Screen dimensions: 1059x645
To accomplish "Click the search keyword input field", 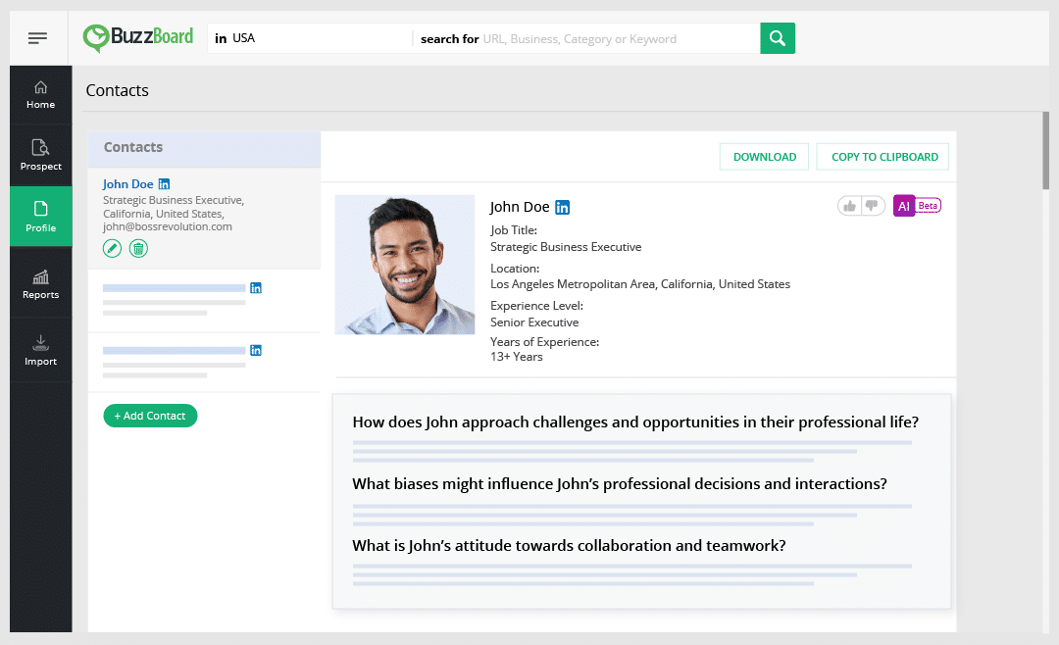I will click(x=608, y=38).
